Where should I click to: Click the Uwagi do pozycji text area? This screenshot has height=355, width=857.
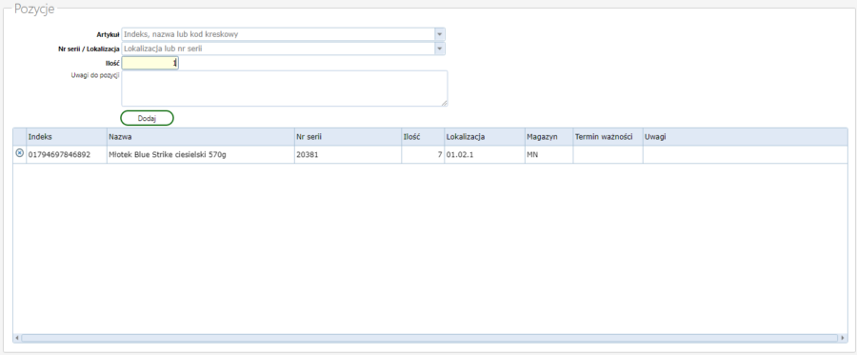click(284, 89)
